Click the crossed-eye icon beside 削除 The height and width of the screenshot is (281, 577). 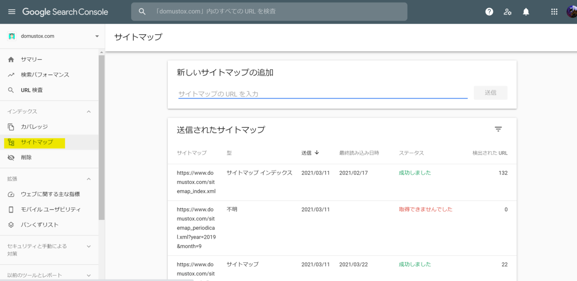click(11, 157)
